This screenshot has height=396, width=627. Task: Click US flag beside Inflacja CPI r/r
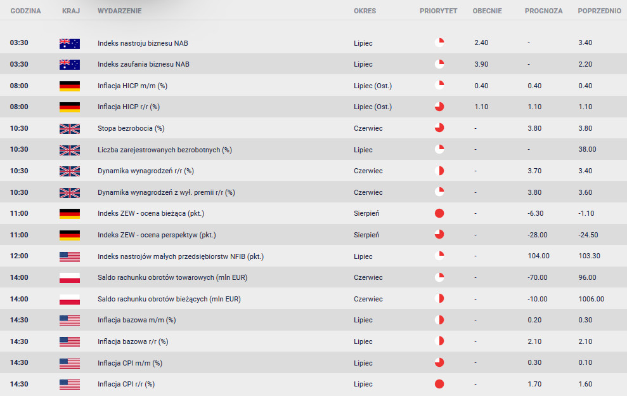69,384
